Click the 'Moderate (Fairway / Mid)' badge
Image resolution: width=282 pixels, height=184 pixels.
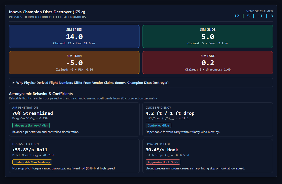point(31,125)
